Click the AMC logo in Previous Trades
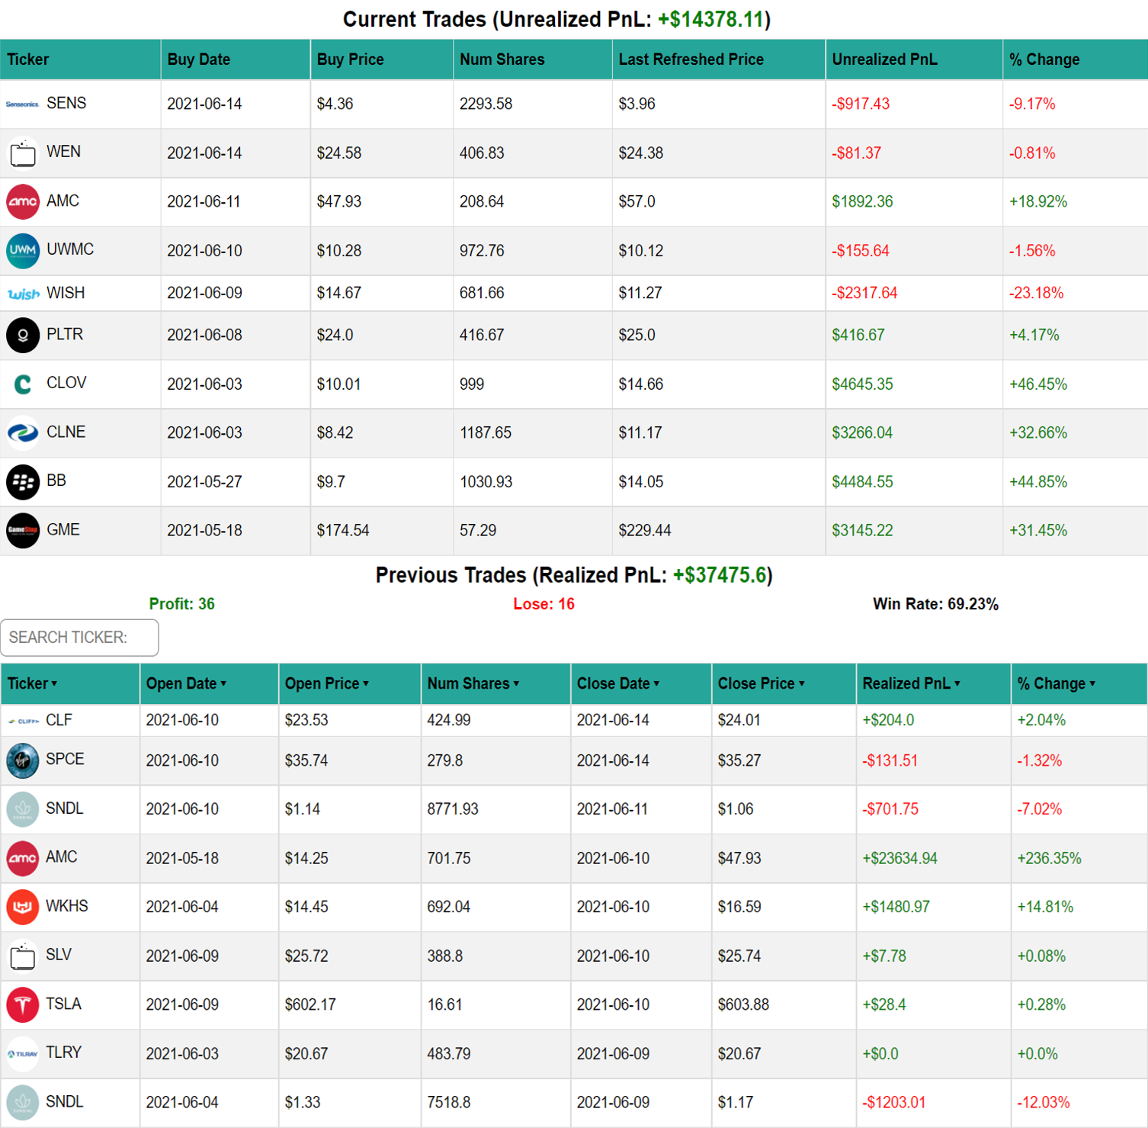This screenshot has height=1128, width=1148. tap(23, 858)
